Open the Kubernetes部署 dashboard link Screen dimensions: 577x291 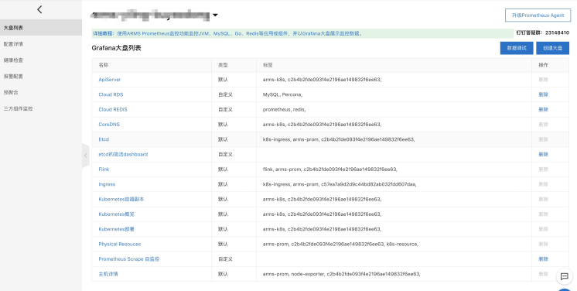click(x=117, y=229)
